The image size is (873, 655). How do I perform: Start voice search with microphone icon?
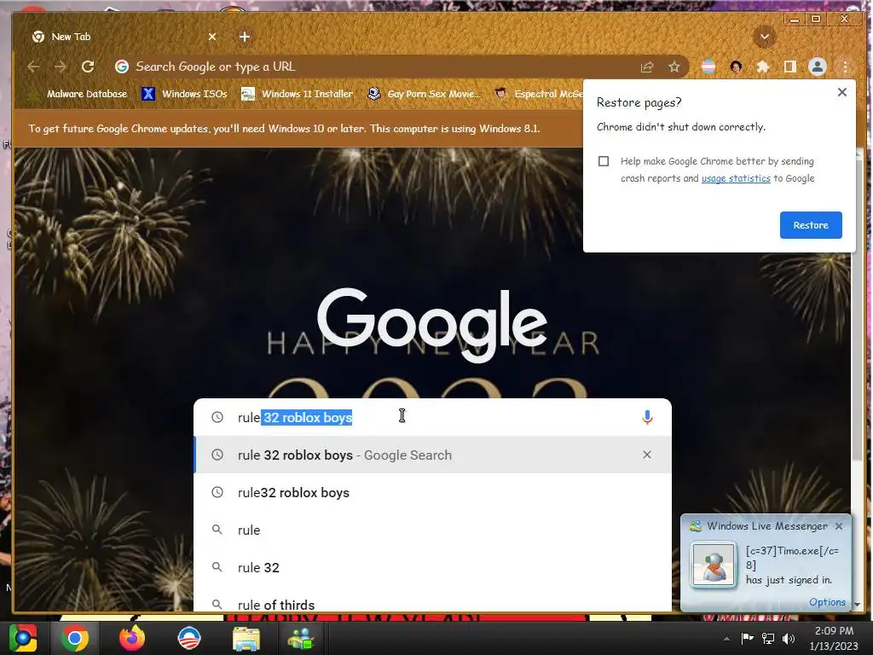pos(647,417)
